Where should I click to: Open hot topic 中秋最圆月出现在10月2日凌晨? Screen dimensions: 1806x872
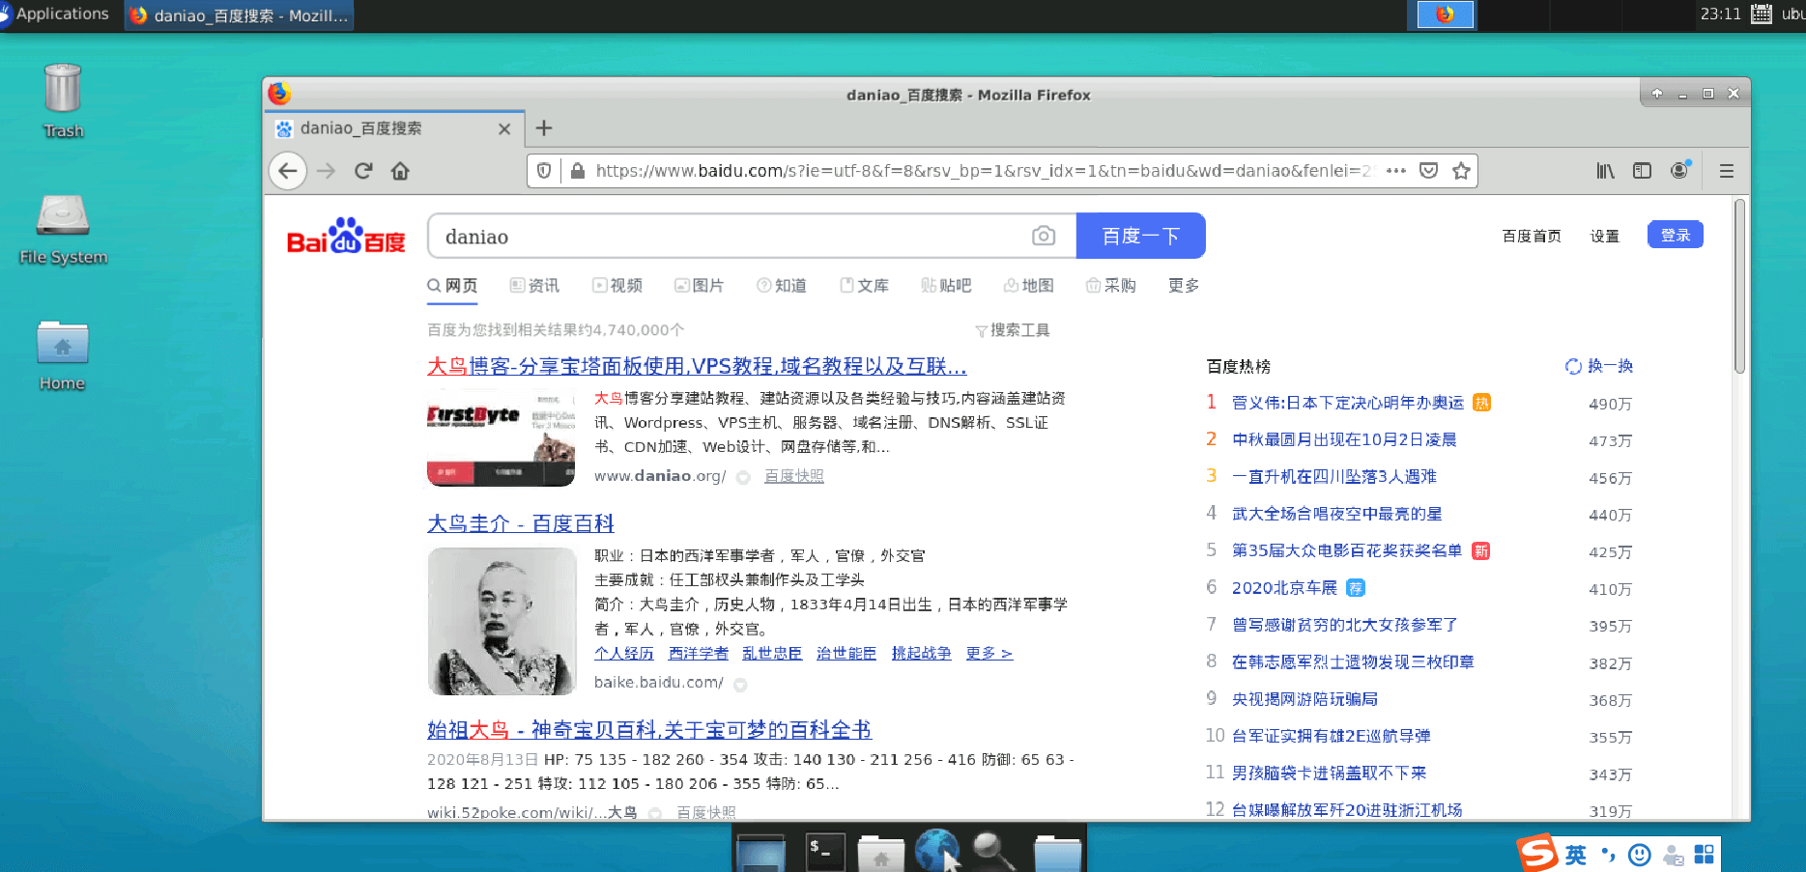(1344, 440)
